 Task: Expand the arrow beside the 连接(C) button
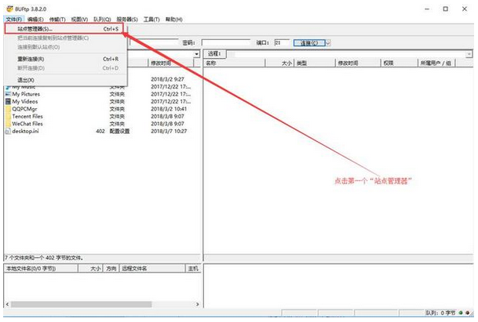[328, 43]
